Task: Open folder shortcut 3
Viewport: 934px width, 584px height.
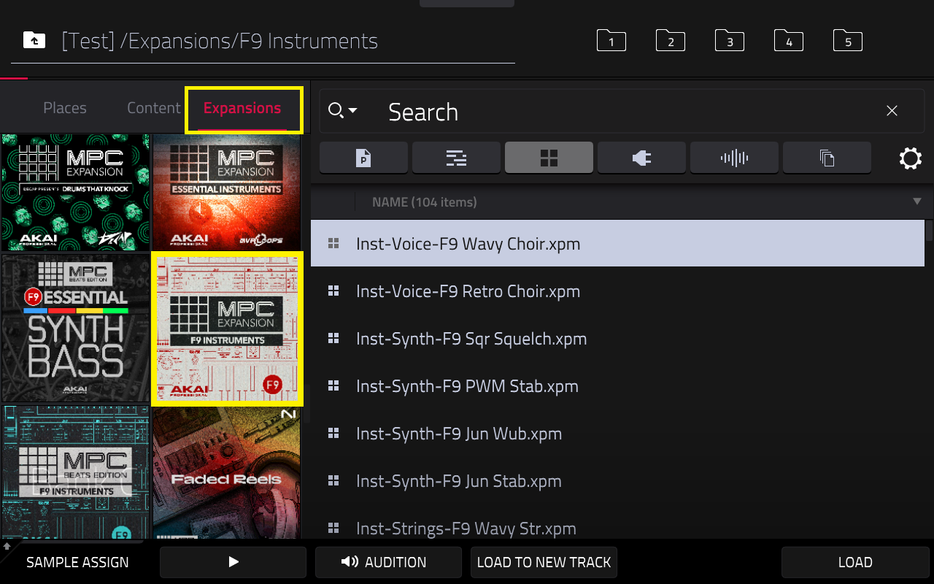Action: (730, 41)
